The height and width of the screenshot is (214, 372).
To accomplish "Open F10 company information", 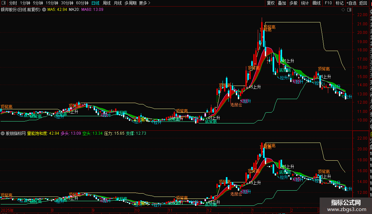I will pyautogui.click(x=328, y=3).
